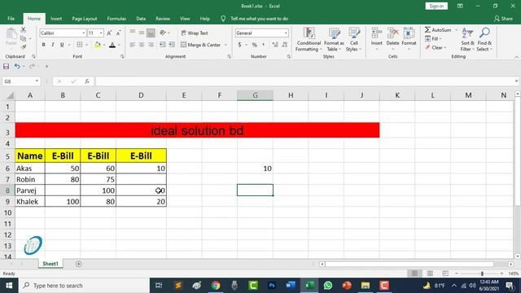521x293 pixels.
Task: Switch to the Formulas tab
Action: click(116, 19)
